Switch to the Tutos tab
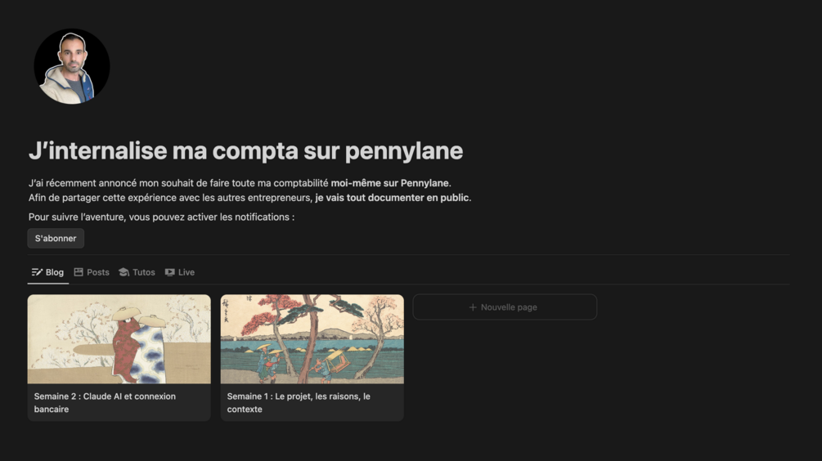 (x=137, y=272)
